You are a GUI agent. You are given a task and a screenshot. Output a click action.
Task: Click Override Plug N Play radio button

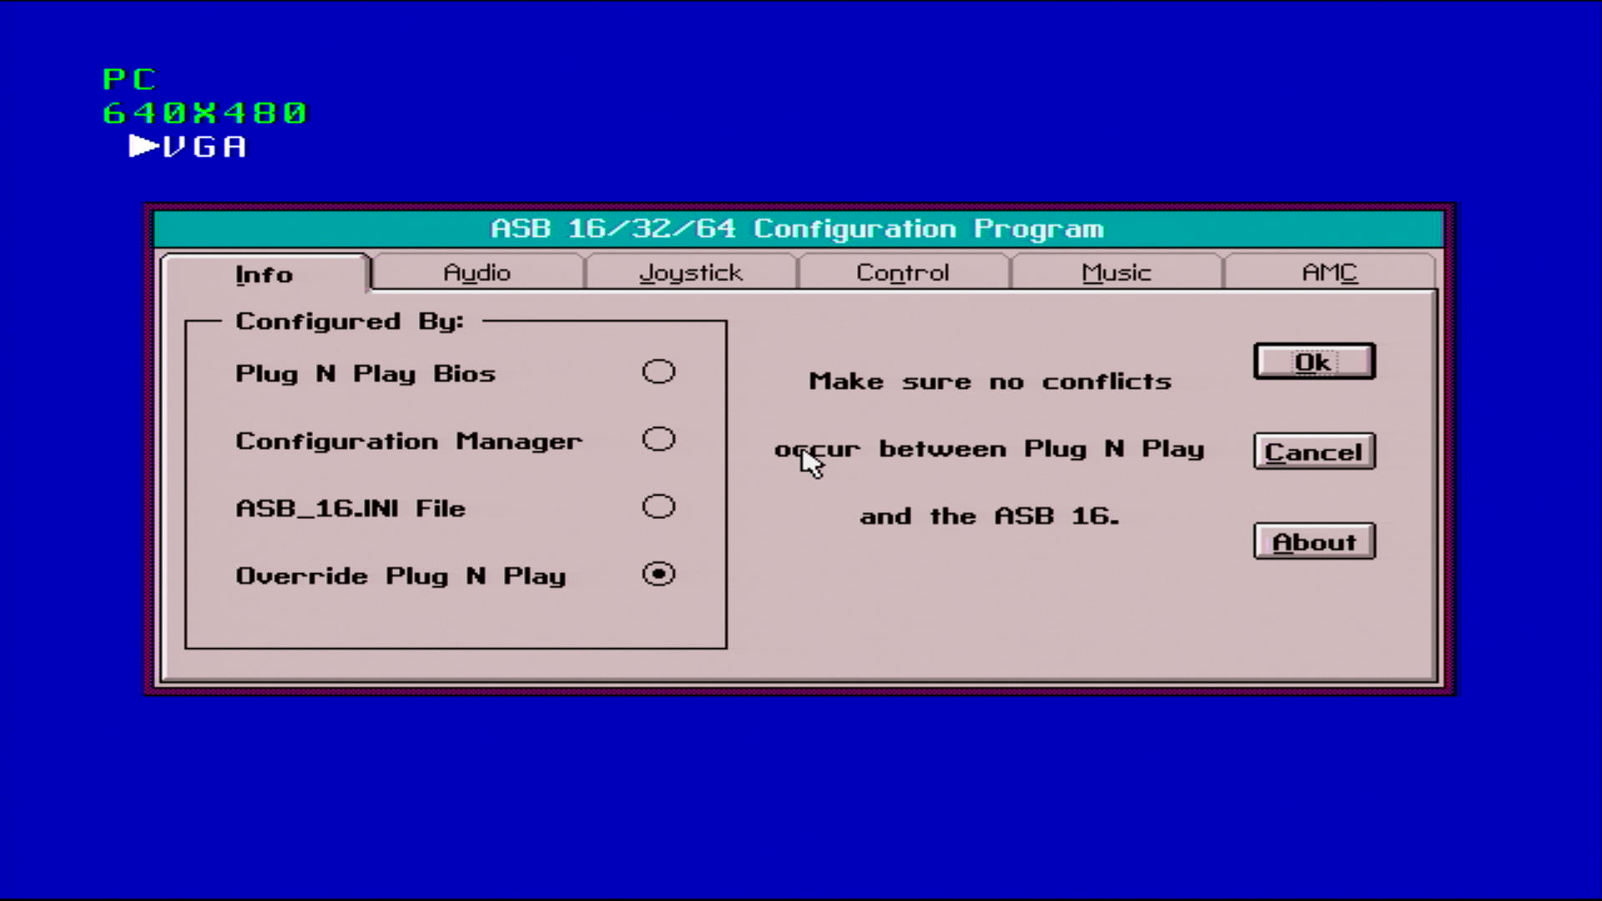point(658,575)
